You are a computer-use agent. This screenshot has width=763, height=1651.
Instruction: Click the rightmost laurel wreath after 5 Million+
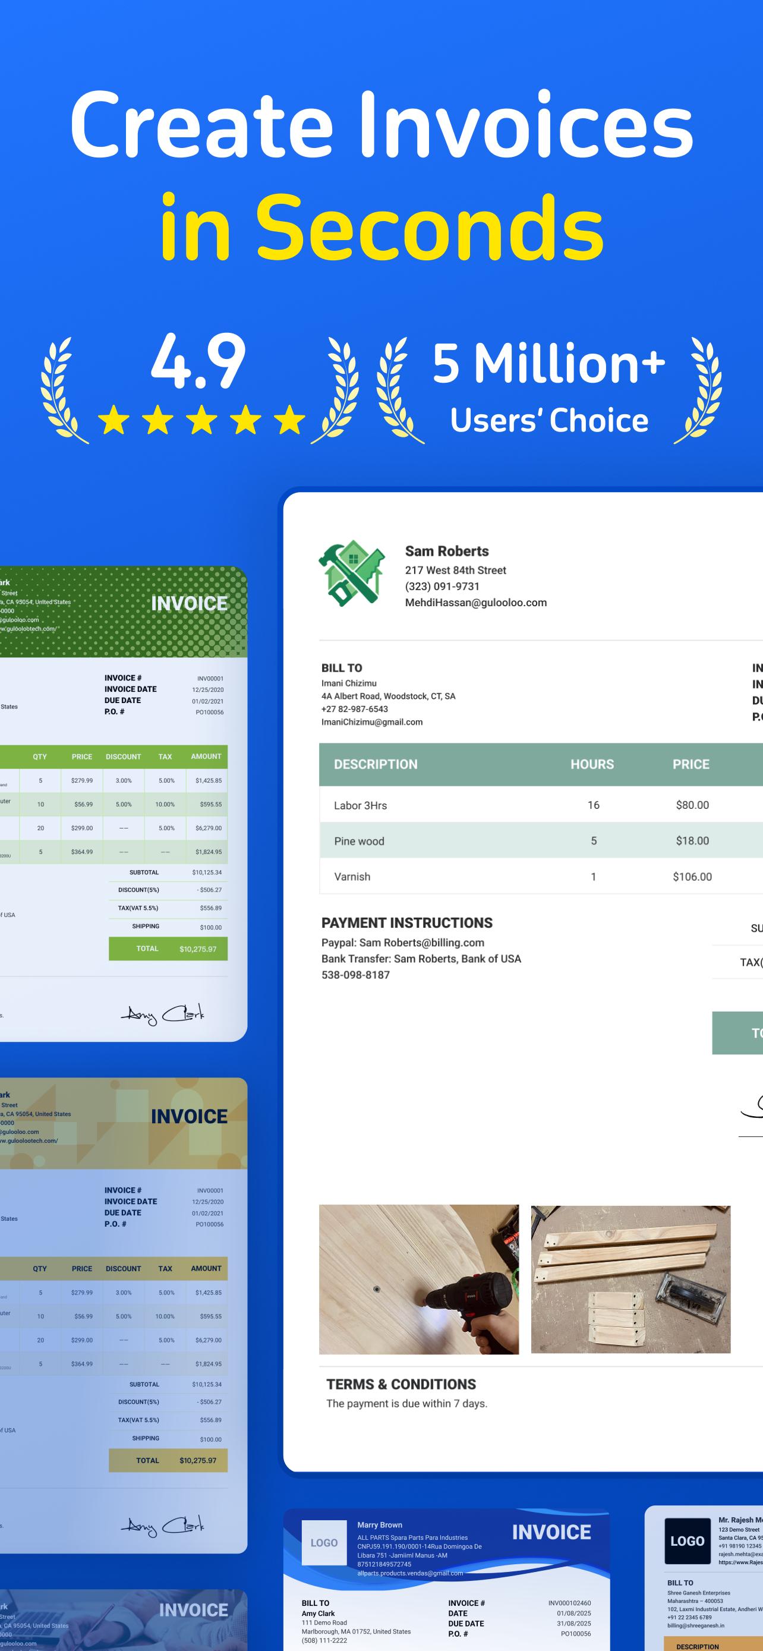pyautogui.click(x=699, y=390)
